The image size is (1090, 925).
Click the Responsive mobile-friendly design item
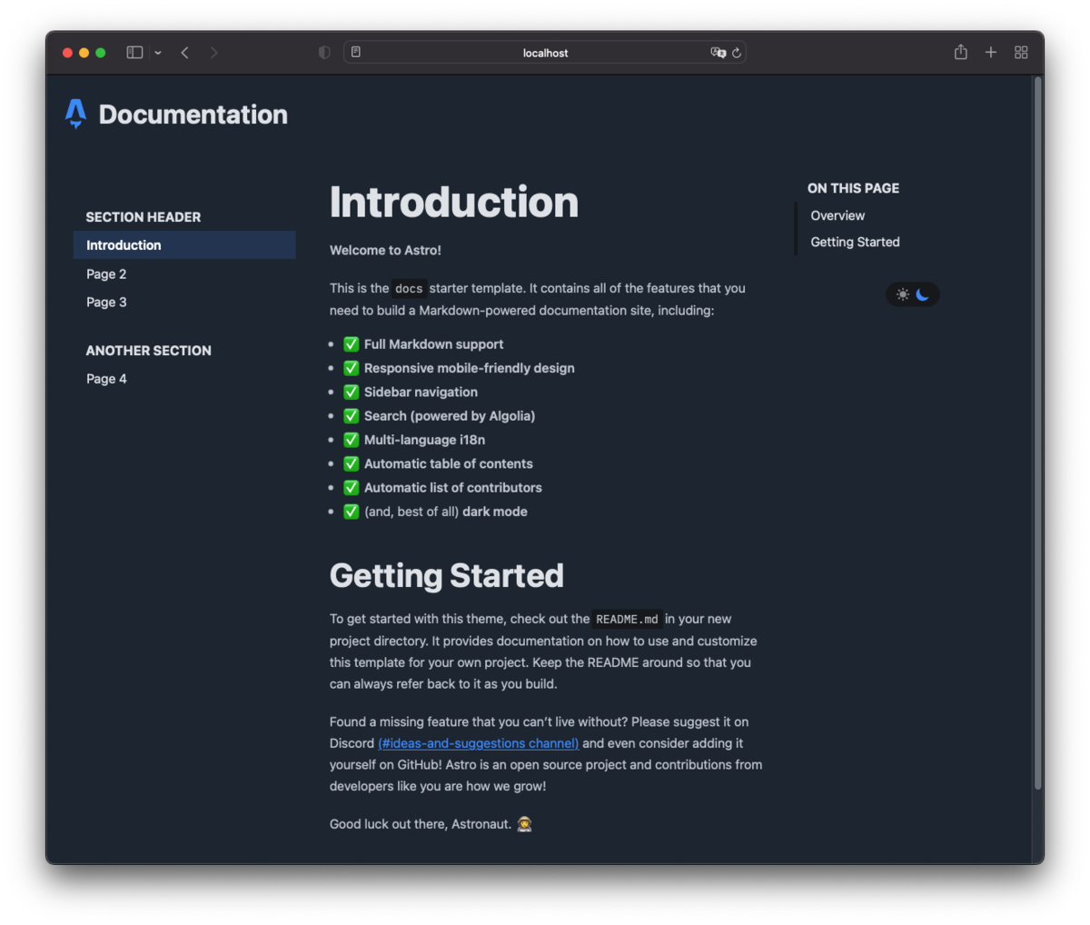[x=469, y=368]
